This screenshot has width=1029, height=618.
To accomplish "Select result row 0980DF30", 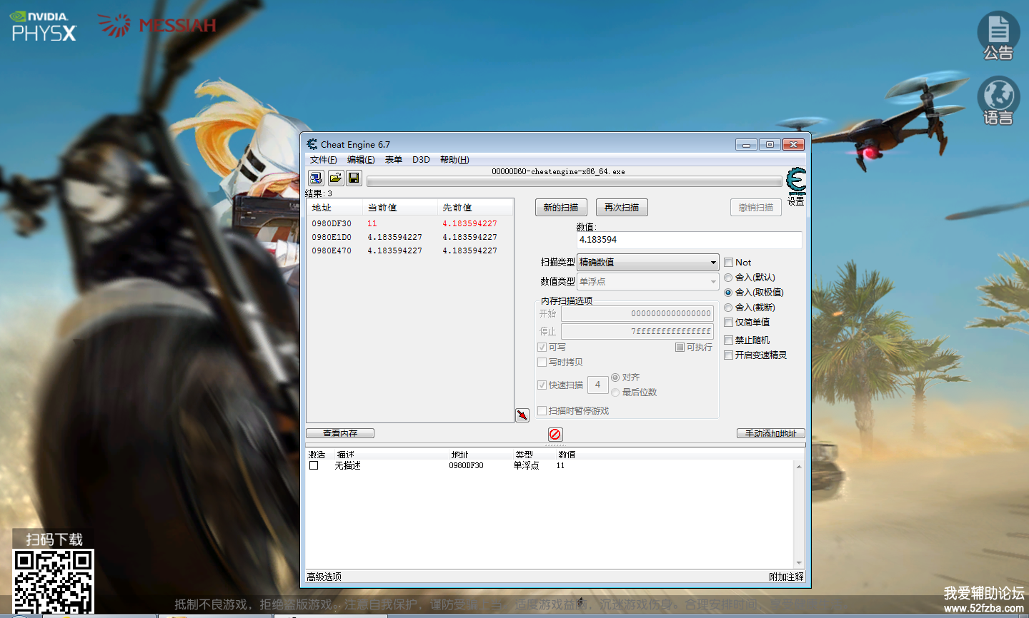I will [x=409, y=223].
